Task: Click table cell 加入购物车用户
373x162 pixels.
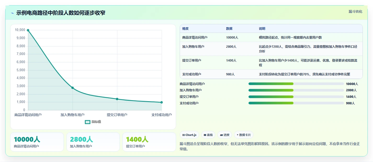Action: click(x=193, y=47)
